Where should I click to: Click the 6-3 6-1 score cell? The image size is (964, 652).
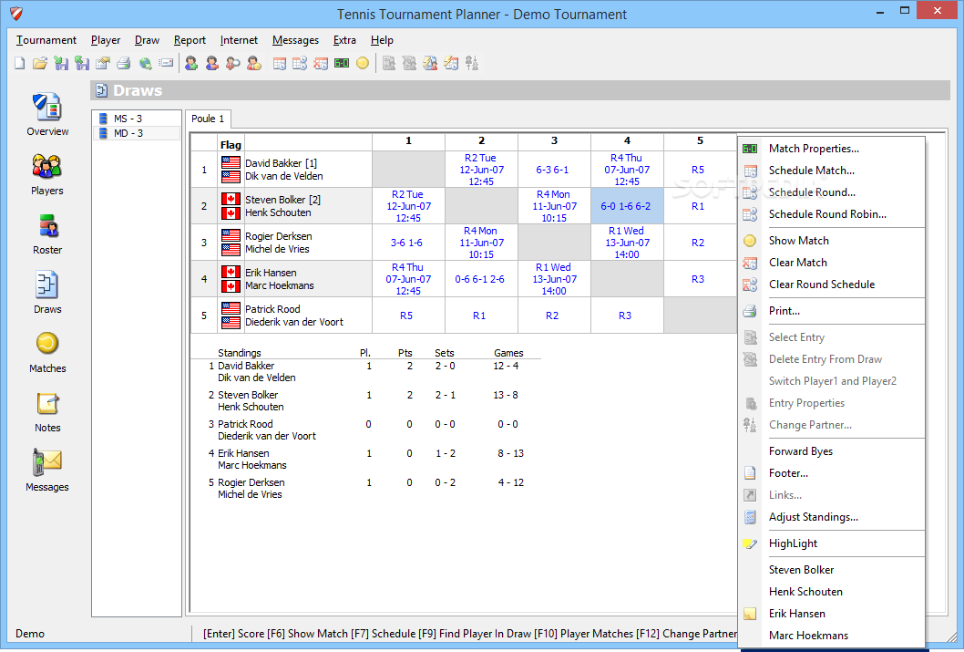[x=554, y=170]
